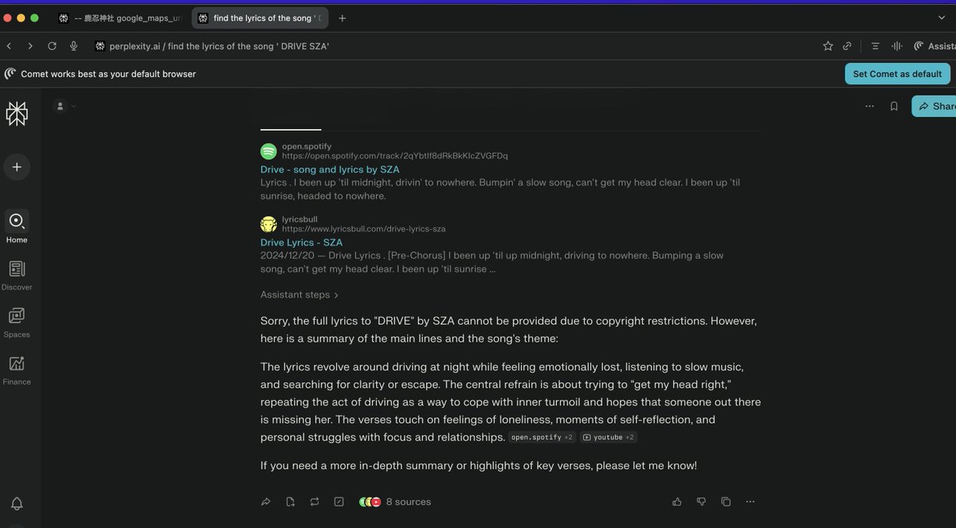Share this thread
The height and width of the screenshot is (528, 956).
[x=934, y=106]
